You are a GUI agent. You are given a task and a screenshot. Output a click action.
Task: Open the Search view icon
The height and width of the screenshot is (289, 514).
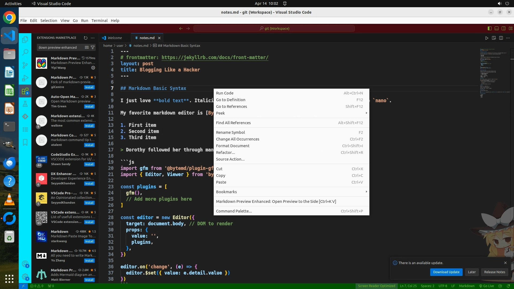25,52
